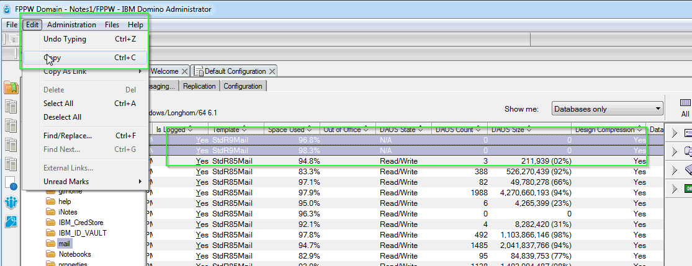Choose Deselect All in Edit menu
This screenshot has width=692, height=266.
pyautogui.click(x=85, y=117)
